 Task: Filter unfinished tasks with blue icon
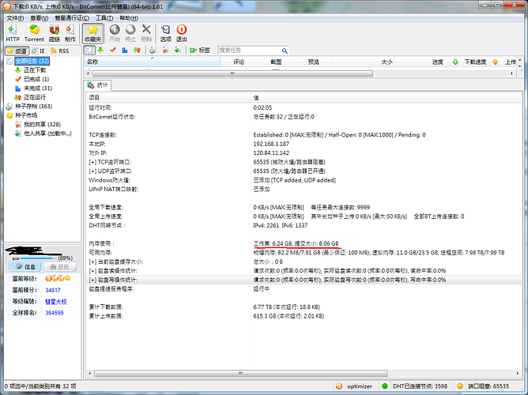coord(125,50)
